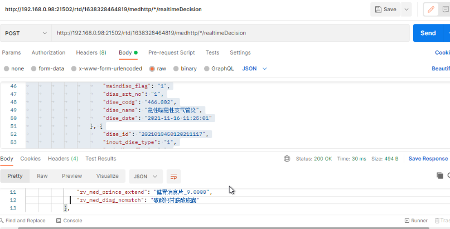Open the Console panel

(x=69, y=221)
